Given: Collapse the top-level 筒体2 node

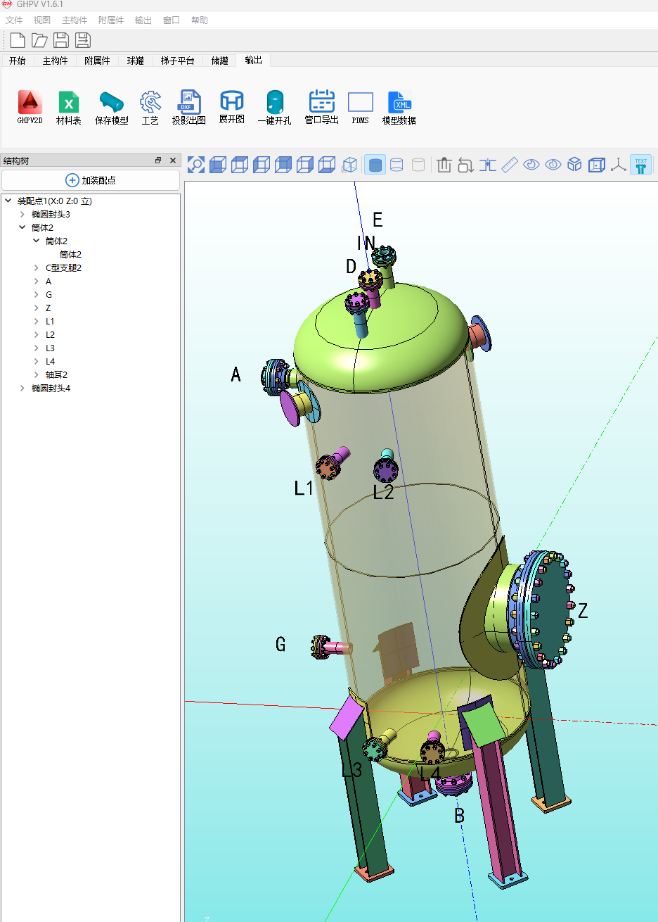Looking at the screenshot, I should pos(22,227).
